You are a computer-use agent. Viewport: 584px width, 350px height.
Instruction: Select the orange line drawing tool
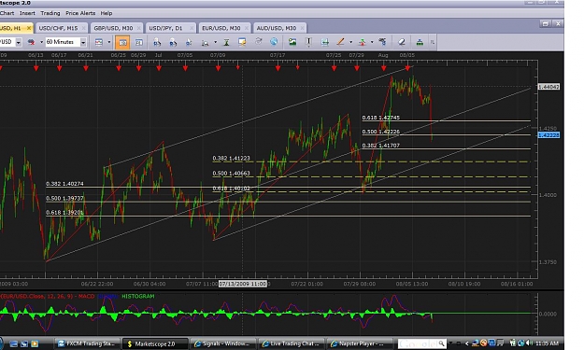pos(340,42)
